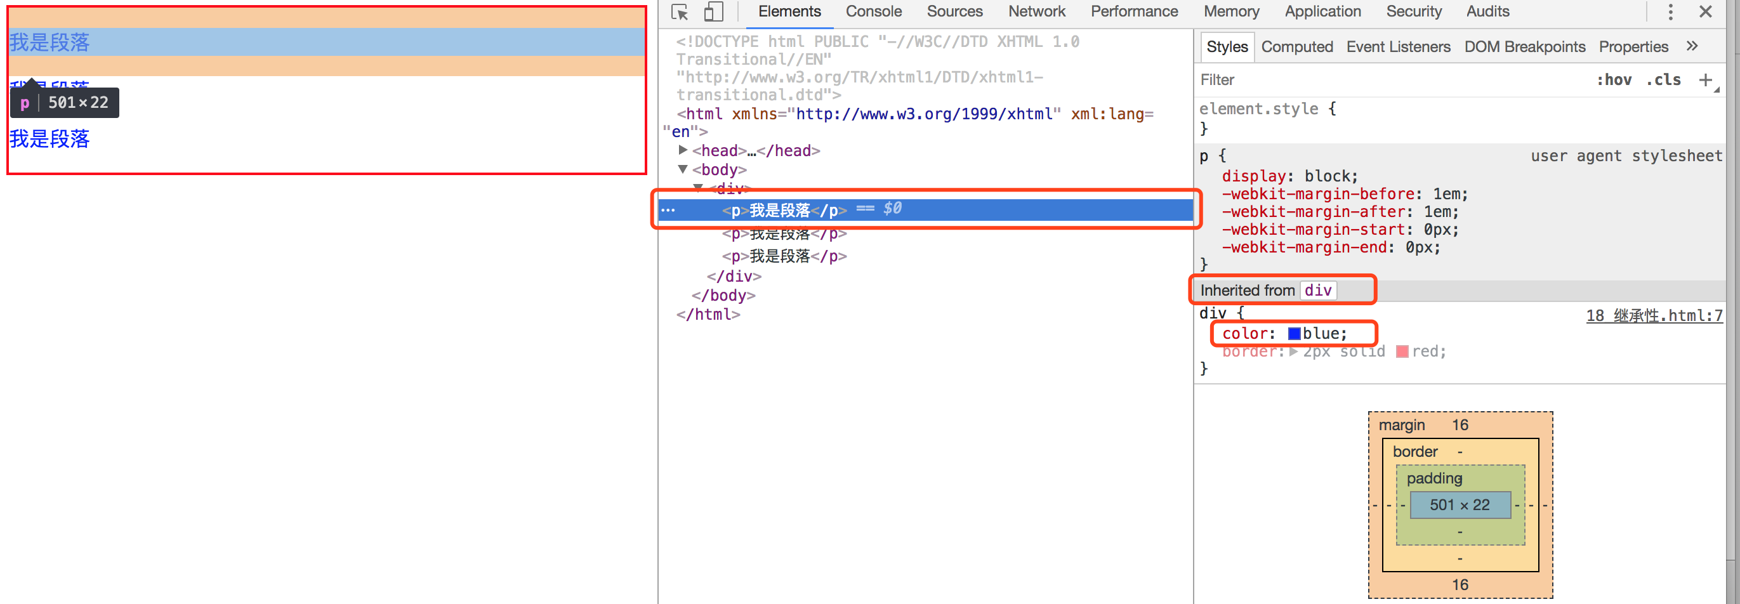Open the Performance tab
This screenshot has width=1740, height=604.
coord(1134,11)
